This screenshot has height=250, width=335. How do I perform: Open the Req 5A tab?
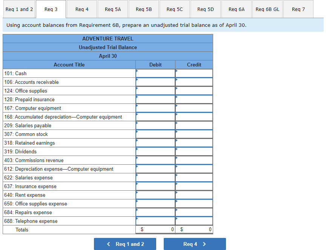(x=113, y=9)
